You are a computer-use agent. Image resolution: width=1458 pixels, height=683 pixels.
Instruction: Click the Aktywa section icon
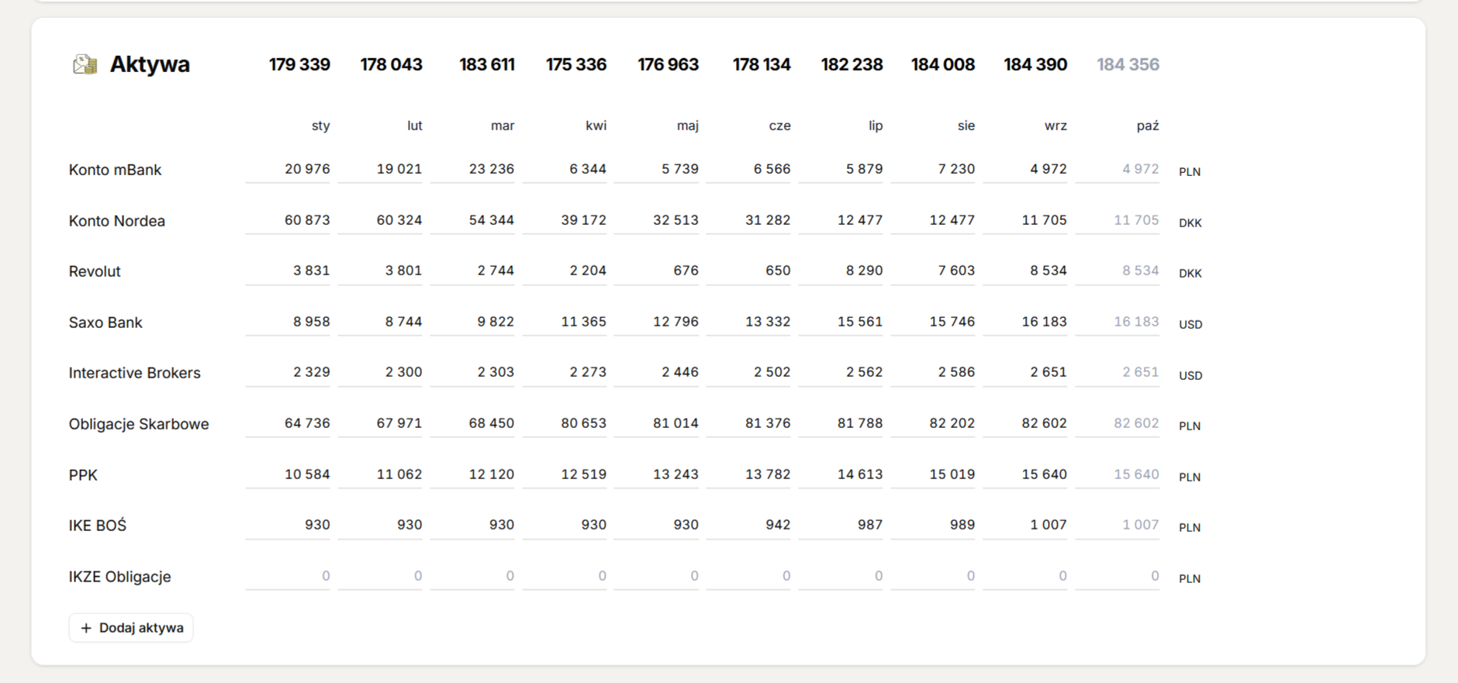(x=85, y=64)
